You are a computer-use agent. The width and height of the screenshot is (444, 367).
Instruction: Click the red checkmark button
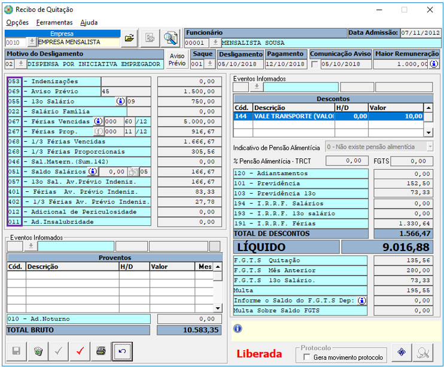(80, 351)
